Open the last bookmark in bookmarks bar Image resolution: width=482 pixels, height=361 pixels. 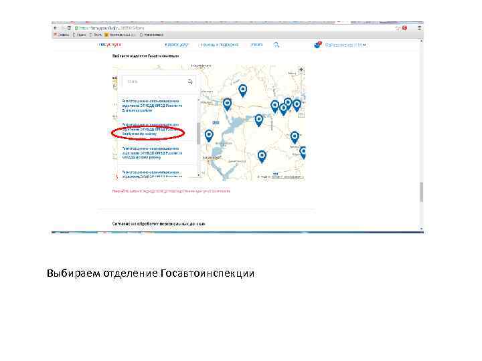pyautogui.click(x=151, y=35)
